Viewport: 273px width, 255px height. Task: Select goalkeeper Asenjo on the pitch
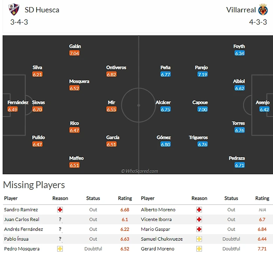tap(263, 102)
